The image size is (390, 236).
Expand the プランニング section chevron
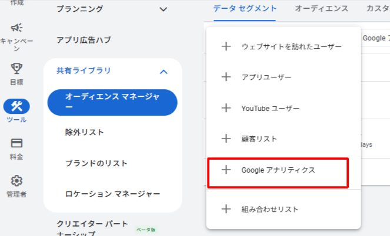pos(164,9)
